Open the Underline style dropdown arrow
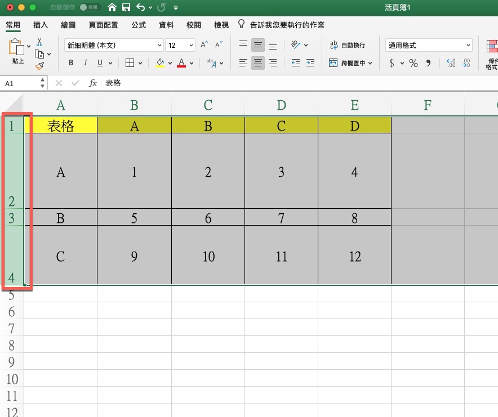This screenshot has width=498, height=417. point(110,63)
